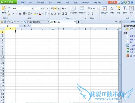Expand the font color dropdown arrow
This screenshot has width=135, height=103.
pos(42,14)
